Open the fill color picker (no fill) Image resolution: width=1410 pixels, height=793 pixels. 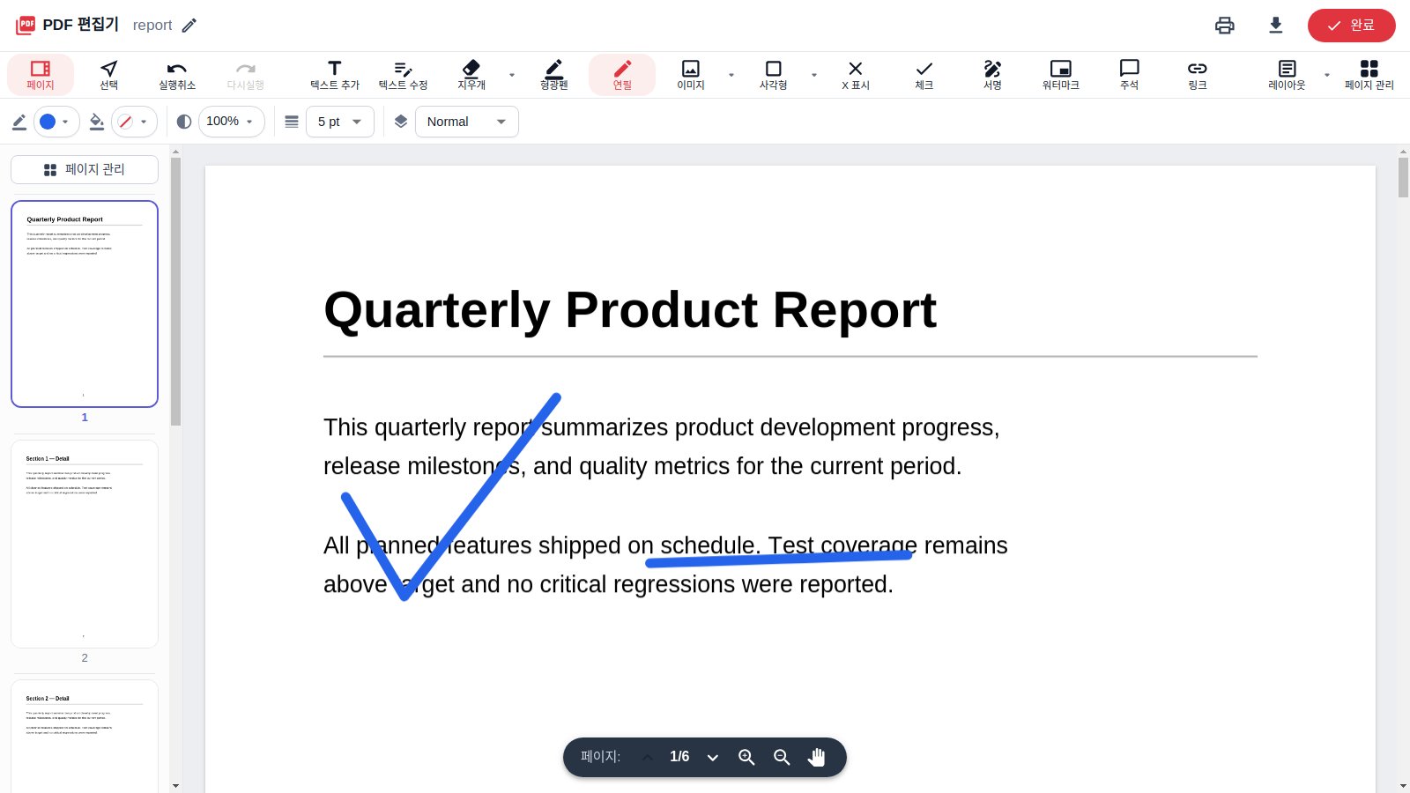tap(134, 122)
